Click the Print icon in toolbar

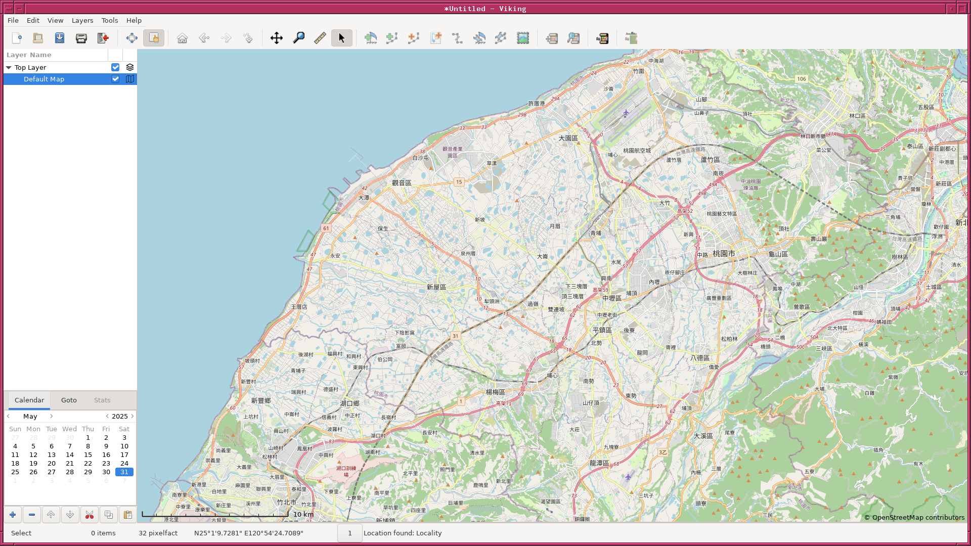point(81,38)
